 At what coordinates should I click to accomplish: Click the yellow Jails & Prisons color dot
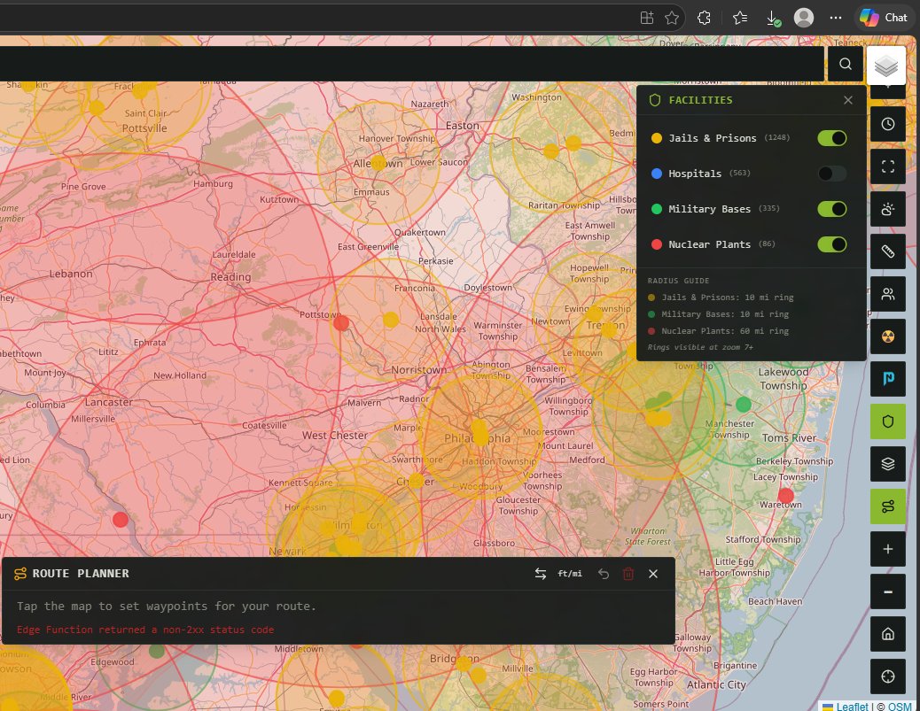coord(657,138)
